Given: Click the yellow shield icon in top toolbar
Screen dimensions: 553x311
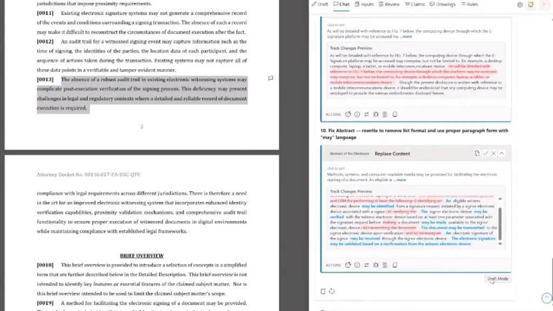Looking at the screenshot, I should click(x=531, y=4).
